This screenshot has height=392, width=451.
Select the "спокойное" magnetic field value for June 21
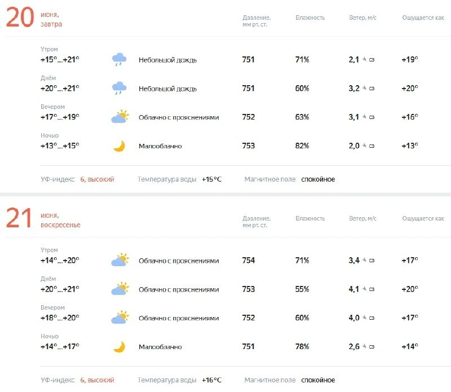click(318, 380)
